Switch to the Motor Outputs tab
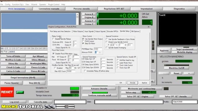 coord(78,31)
